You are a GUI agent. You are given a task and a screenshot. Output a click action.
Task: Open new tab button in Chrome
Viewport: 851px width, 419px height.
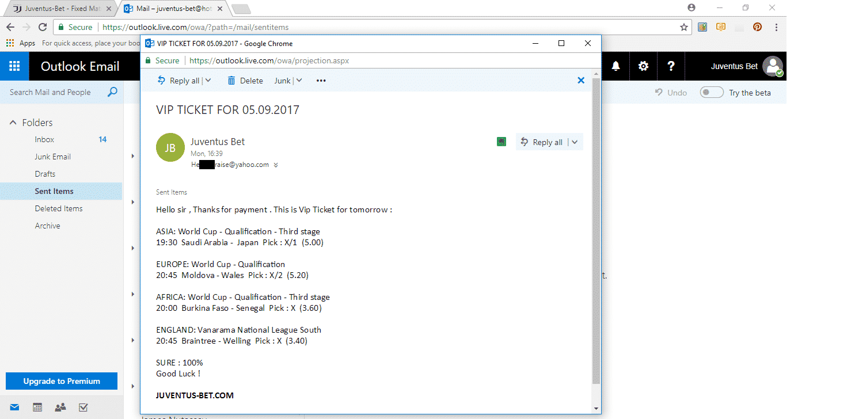241,9
